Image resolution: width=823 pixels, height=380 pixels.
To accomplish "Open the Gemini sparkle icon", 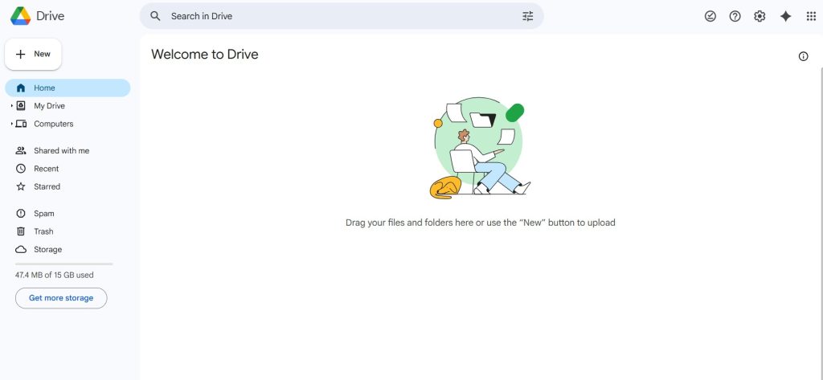I will [x=785, y=16].
